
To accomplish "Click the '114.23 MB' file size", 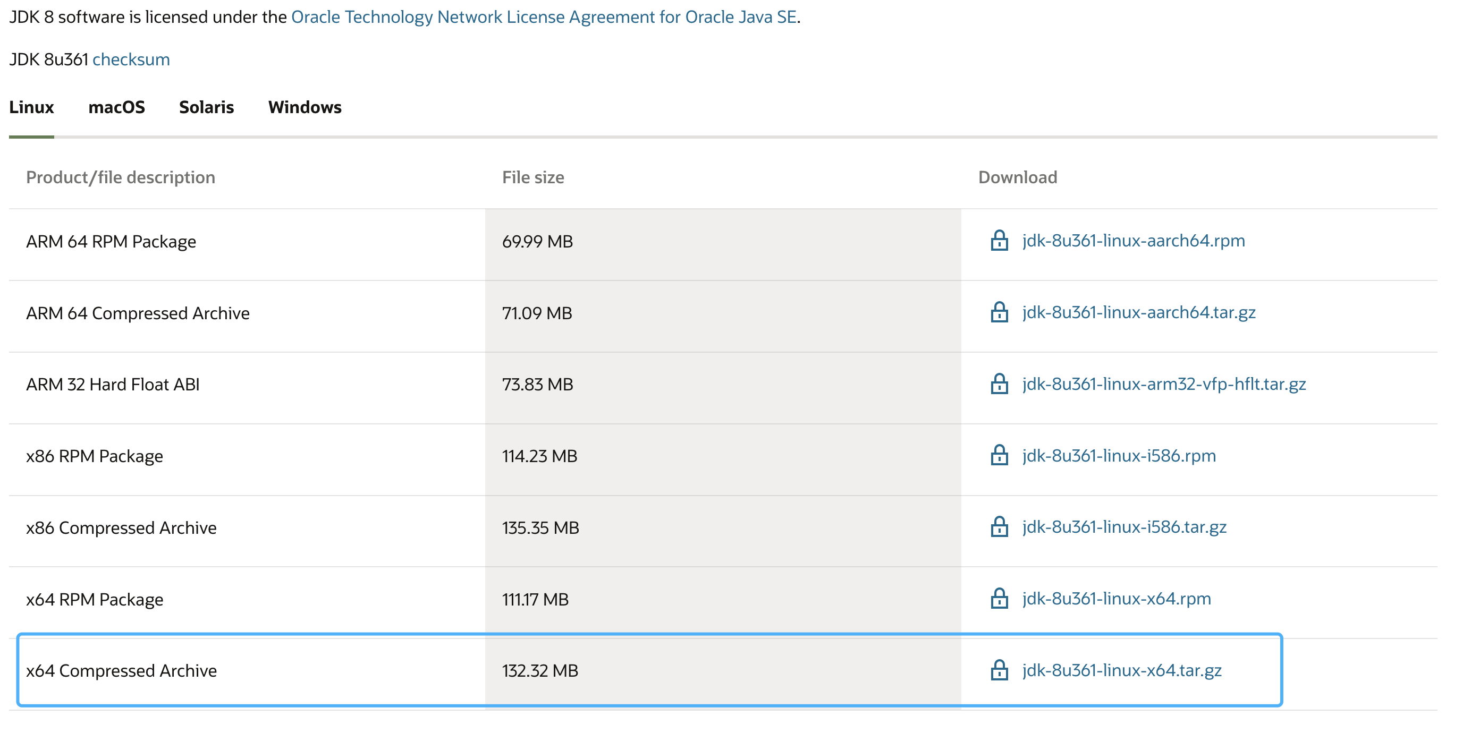I will click(539, 456).
